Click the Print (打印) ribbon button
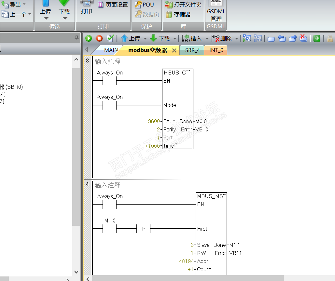 click(x=87, y=7)
